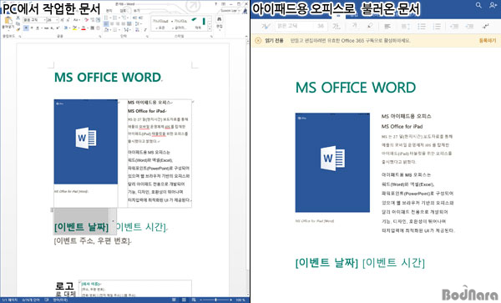The height and width of the screenshot is (303, 501).
Task: Switch to Read Mode view in status bar
Action: pos(174,300)
